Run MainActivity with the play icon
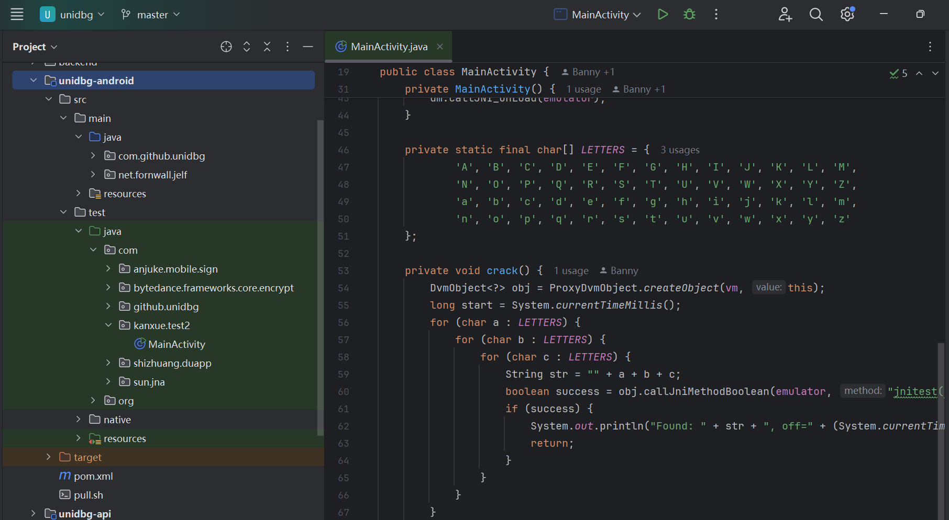Viewport: 949px width, 520px height. (663, 14)
